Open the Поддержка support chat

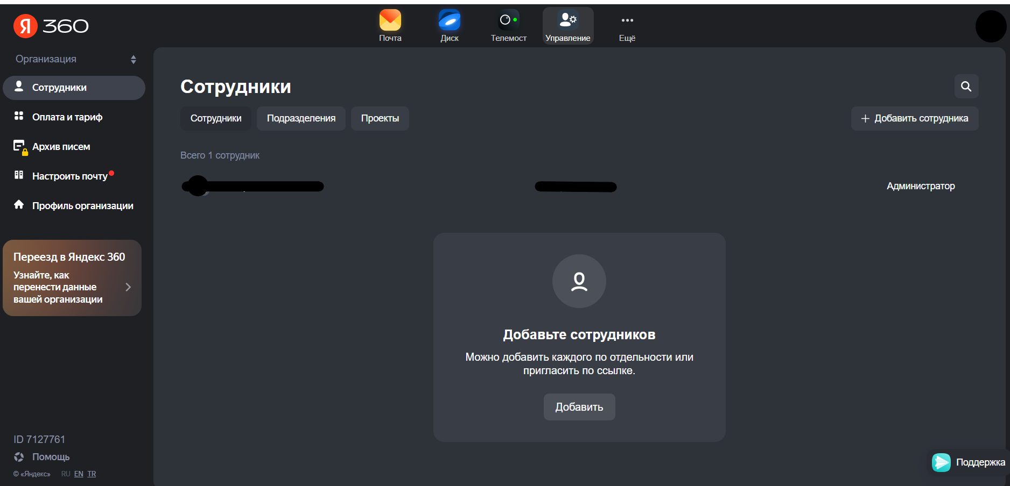pos(968,462)
